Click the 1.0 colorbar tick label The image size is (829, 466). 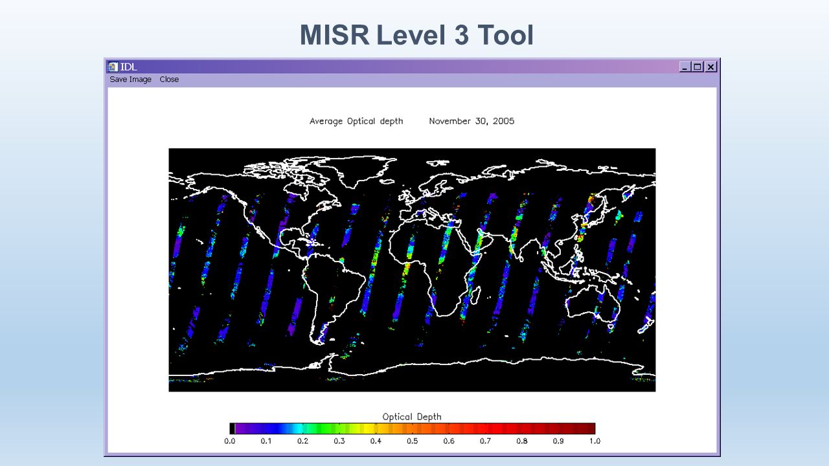pyautogui.click(x=595, y=441)
